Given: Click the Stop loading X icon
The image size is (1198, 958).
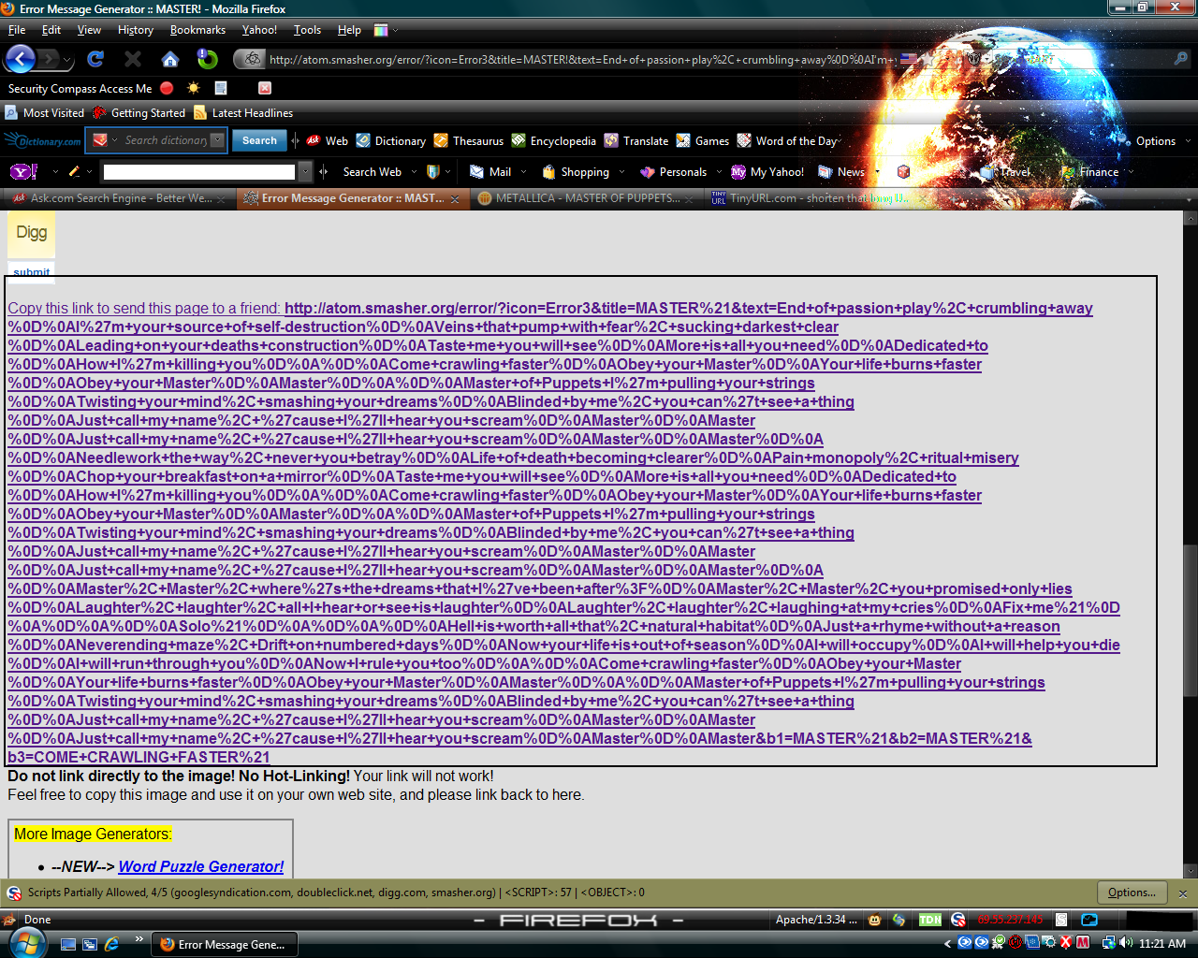Looking at the screenshot, I should (x=133, y=59).
